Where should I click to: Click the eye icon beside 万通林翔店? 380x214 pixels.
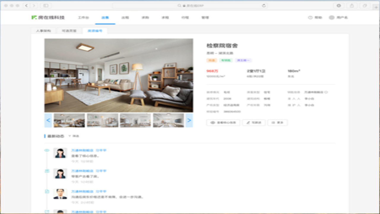(326, 92)
